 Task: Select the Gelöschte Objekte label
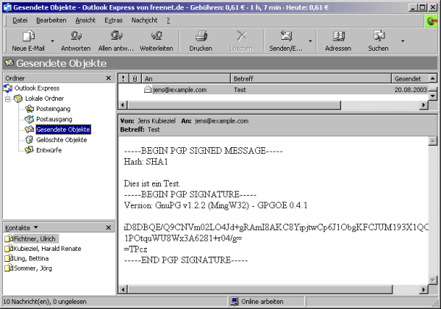(x=61, y=140)
